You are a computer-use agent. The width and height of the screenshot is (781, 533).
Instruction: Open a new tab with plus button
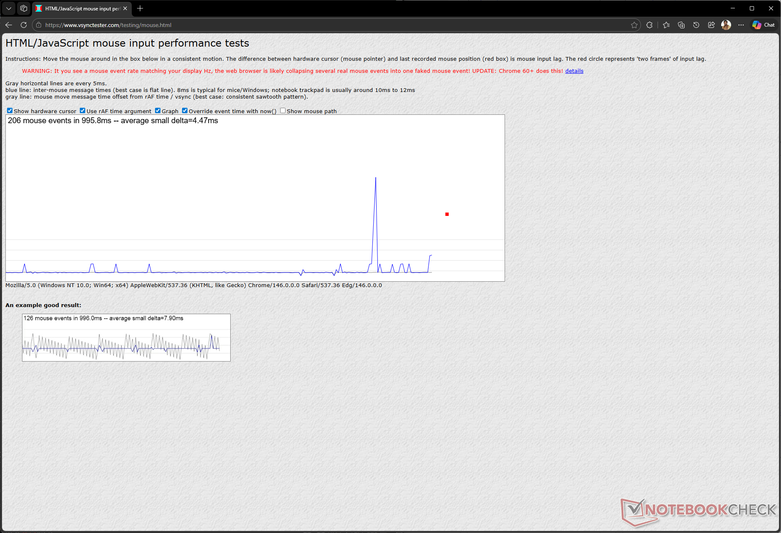pyautogui.click(x=140, y=8)
